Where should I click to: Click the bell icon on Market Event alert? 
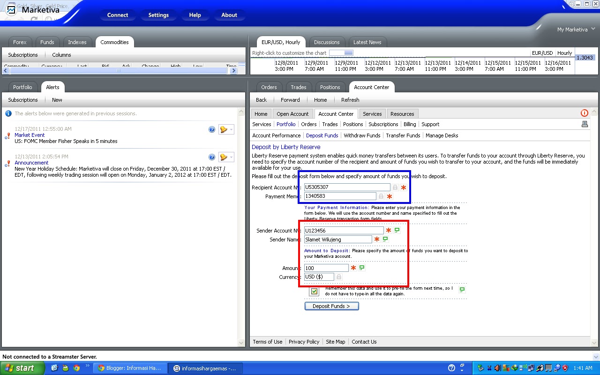pos(224,130)
